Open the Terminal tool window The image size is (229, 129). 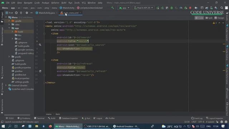tap(39, 118)
